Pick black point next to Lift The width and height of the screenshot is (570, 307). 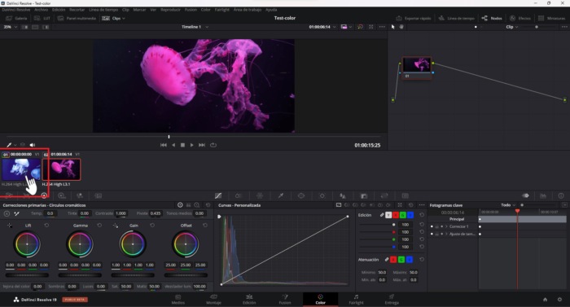click(10, 226)
